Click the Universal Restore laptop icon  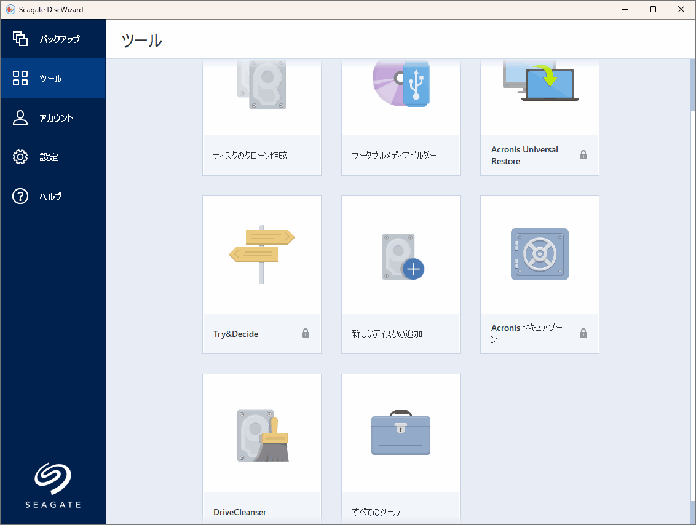(540, 81)
